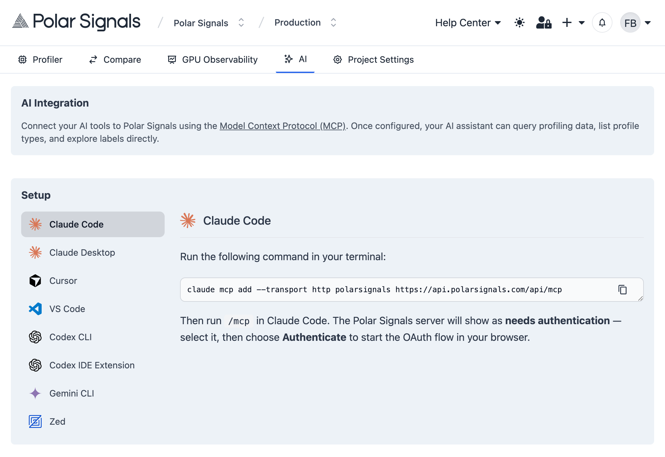Choose Codex CLI in setup list

click(x=70, y=337)
